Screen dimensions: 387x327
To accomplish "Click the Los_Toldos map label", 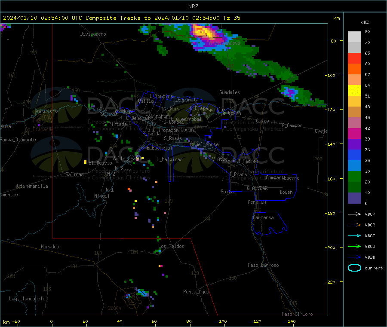I will click(171, 246).
